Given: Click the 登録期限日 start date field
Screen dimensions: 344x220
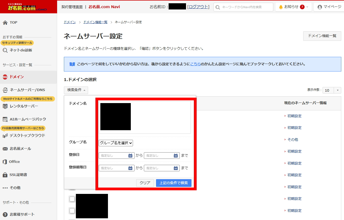Looking at the screenshot, I should [117, 168].
